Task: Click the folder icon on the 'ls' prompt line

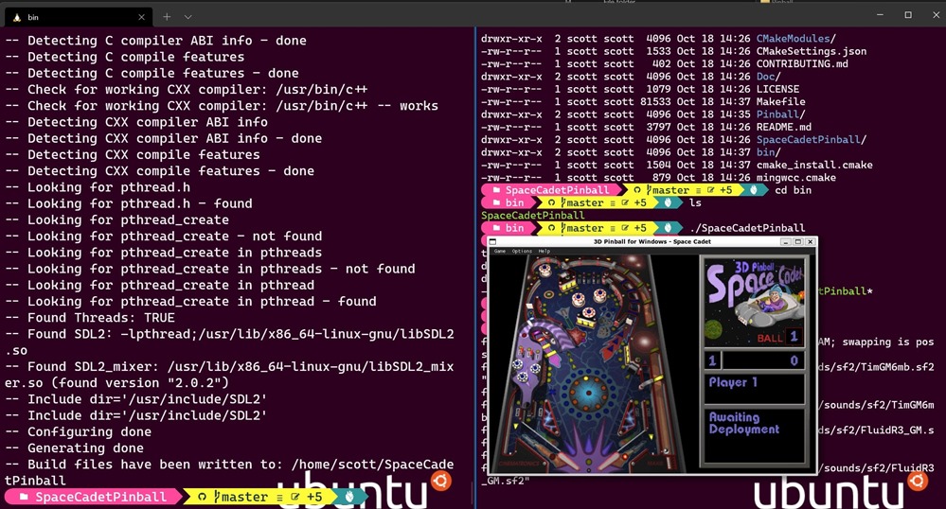Action: click(x=497, y=202)
